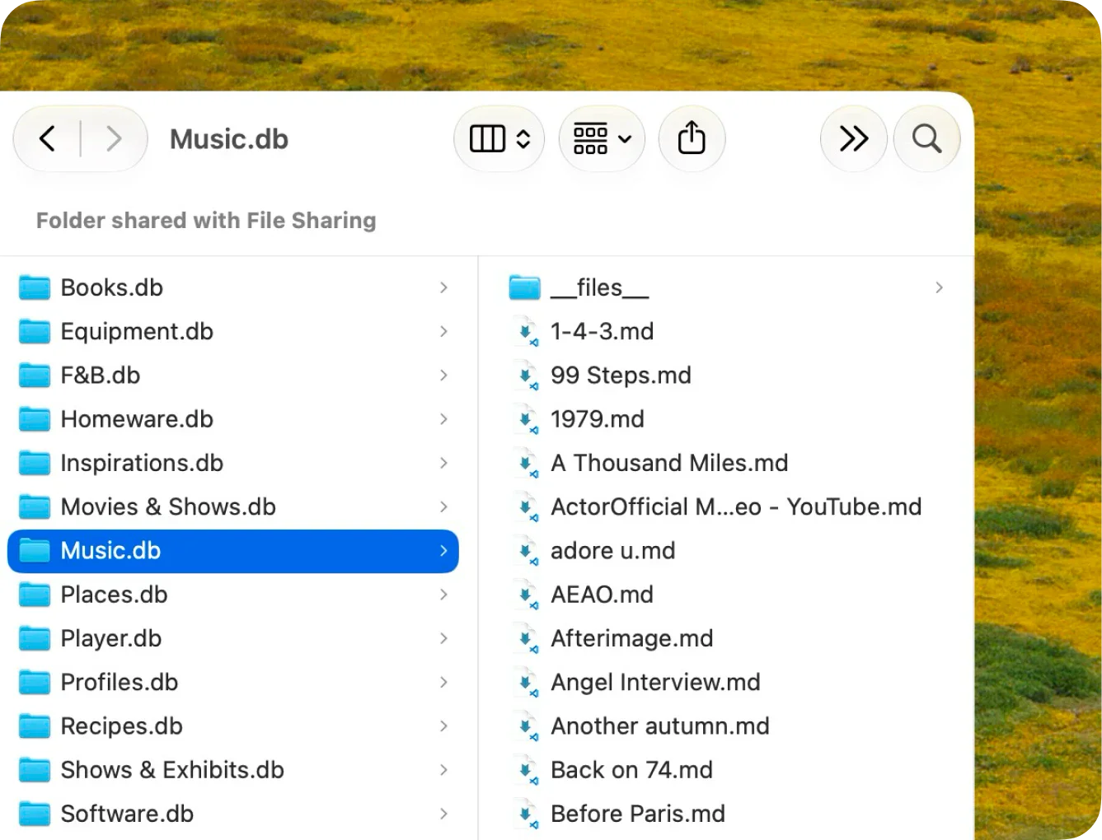Screen dimensions: 1102x840
Task: Expand F&B.db using its chevron
Action: pos(443,376)
